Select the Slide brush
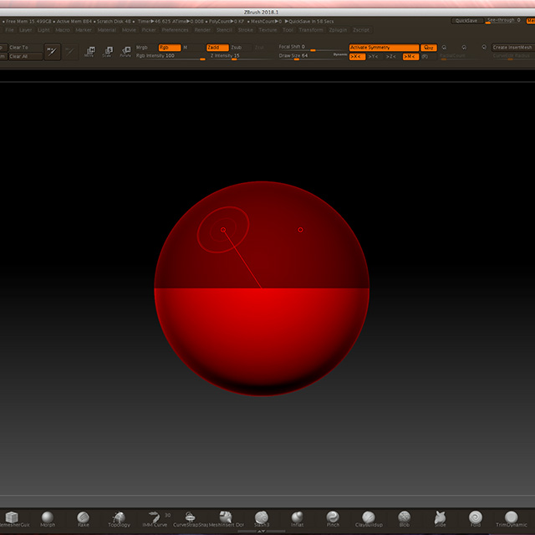 coord(441,518)
